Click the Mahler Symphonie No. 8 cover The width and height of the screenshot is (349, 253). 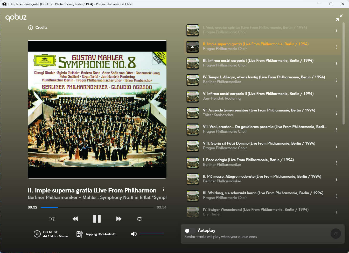click(x=97, y=109)
